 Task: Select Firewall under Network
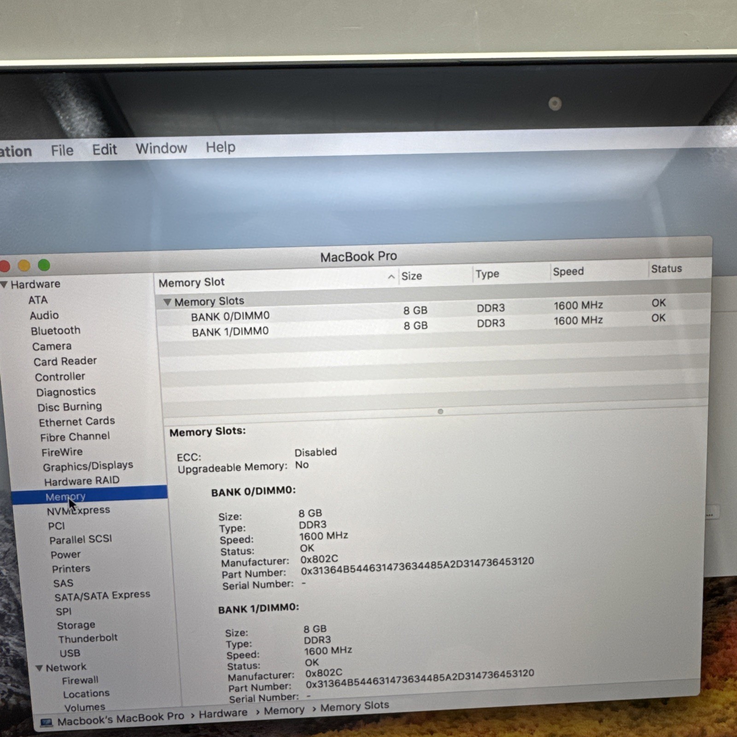point(80,680)
